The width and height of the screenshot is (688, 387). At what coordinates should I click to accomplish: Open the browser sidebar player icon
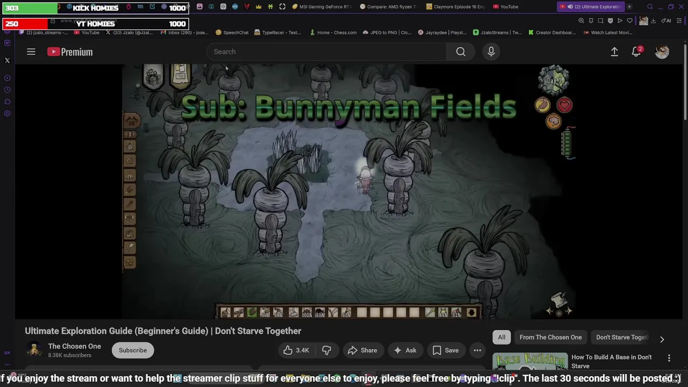(x=8, y=78)
